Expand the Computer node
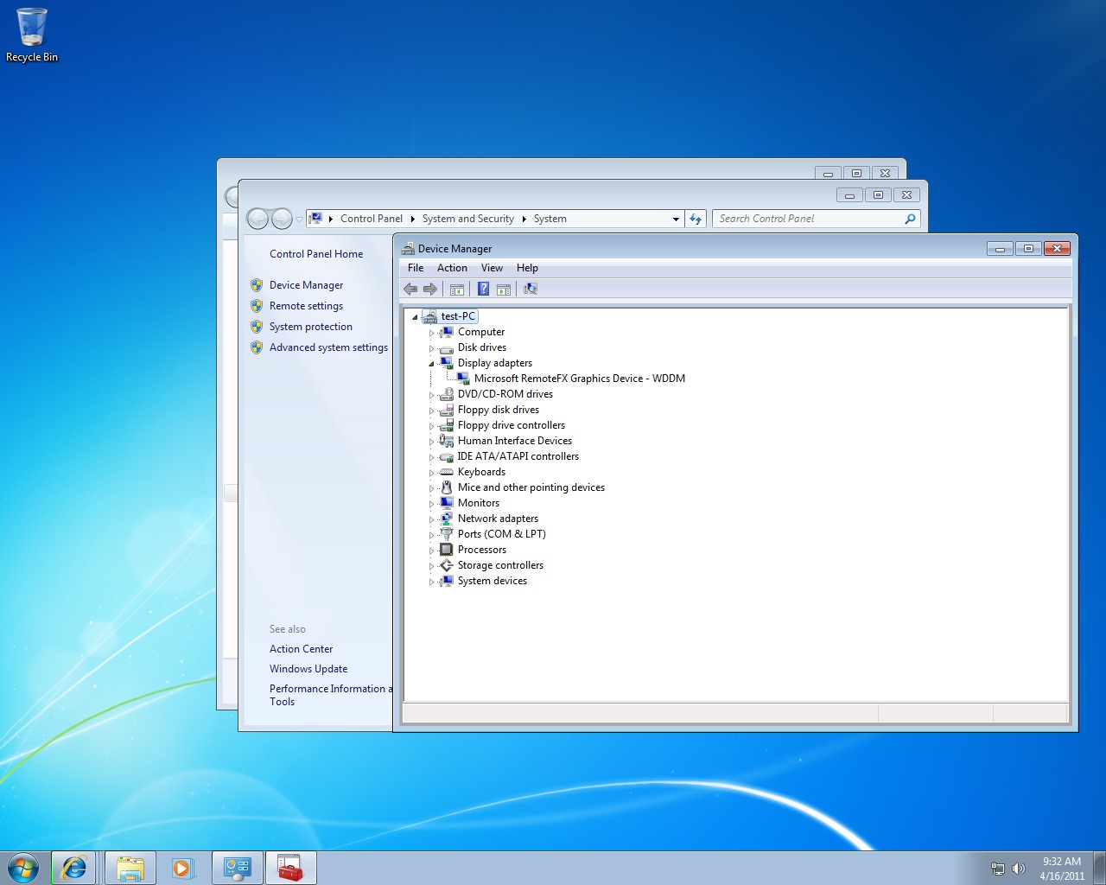The height and width of the screenshot is (885, 1106). [431, 333]
